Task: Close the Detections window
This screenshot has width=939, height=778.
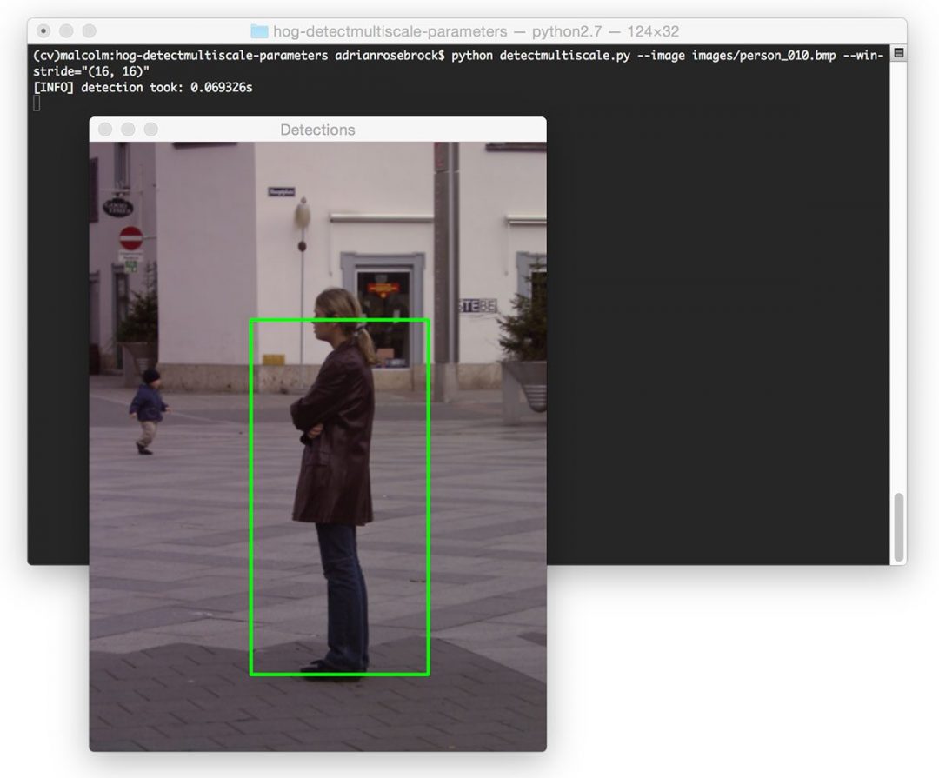Action: [105, 130]
